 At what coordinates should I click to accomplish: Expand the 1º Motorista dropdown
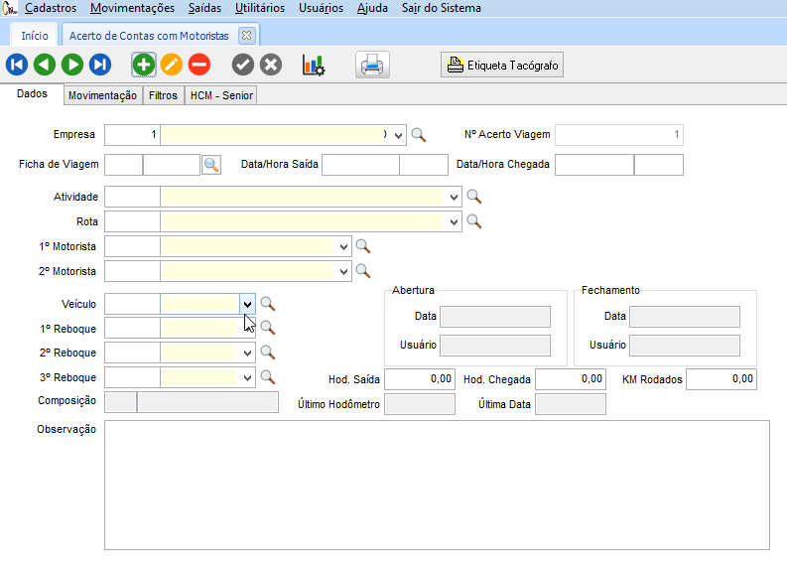(x=344, y=245)
